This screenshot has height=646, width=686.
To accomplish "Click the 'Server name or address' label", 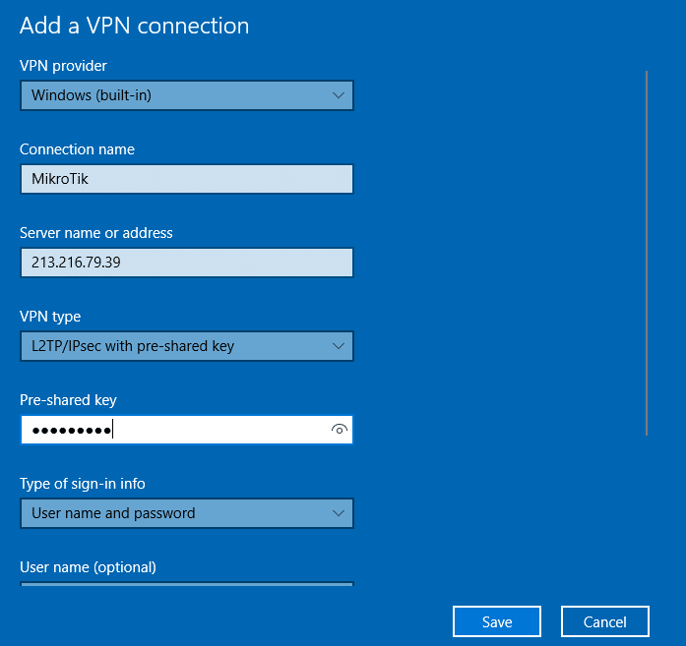I will (96, 233).
